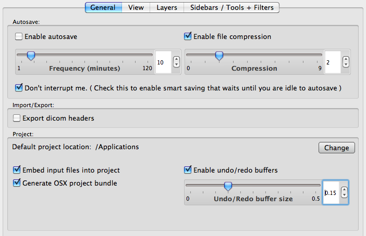This screenshot has width=366, height=236.
Task: Decrease compression level with stepper down arrow
Action: 346,64
